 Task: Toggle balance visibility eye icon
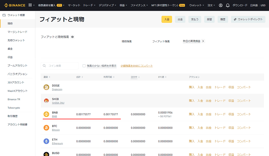click(72, 37)
